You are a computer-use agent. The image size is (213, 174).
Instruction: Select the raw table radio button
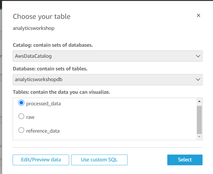pos(21,117)
